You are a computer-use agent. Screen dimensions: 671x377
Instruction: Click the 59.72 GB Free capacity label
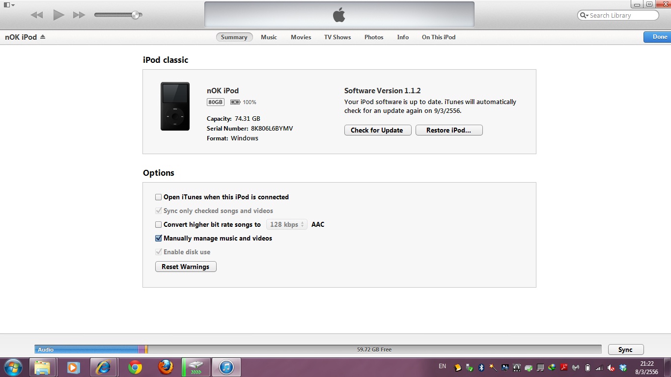(x=374, y=350)
